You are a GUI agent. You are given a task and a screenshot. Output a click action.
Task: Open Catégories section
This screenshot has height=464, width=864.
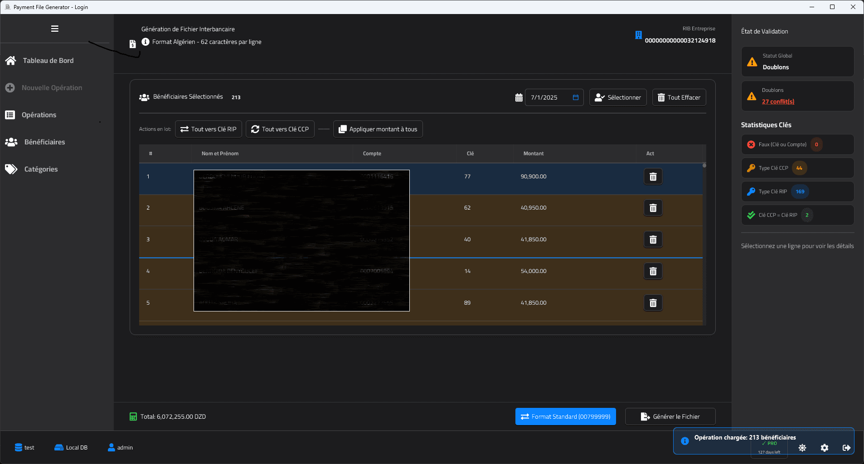[x=31, y=169]
